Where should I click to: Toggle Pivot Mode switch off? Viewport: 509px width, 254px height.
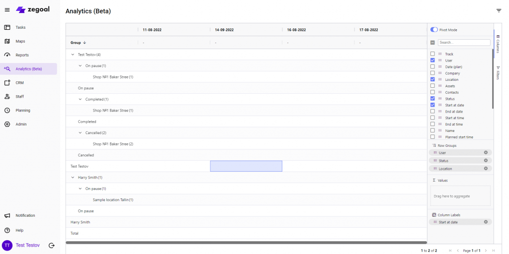[x=434, y=30]
